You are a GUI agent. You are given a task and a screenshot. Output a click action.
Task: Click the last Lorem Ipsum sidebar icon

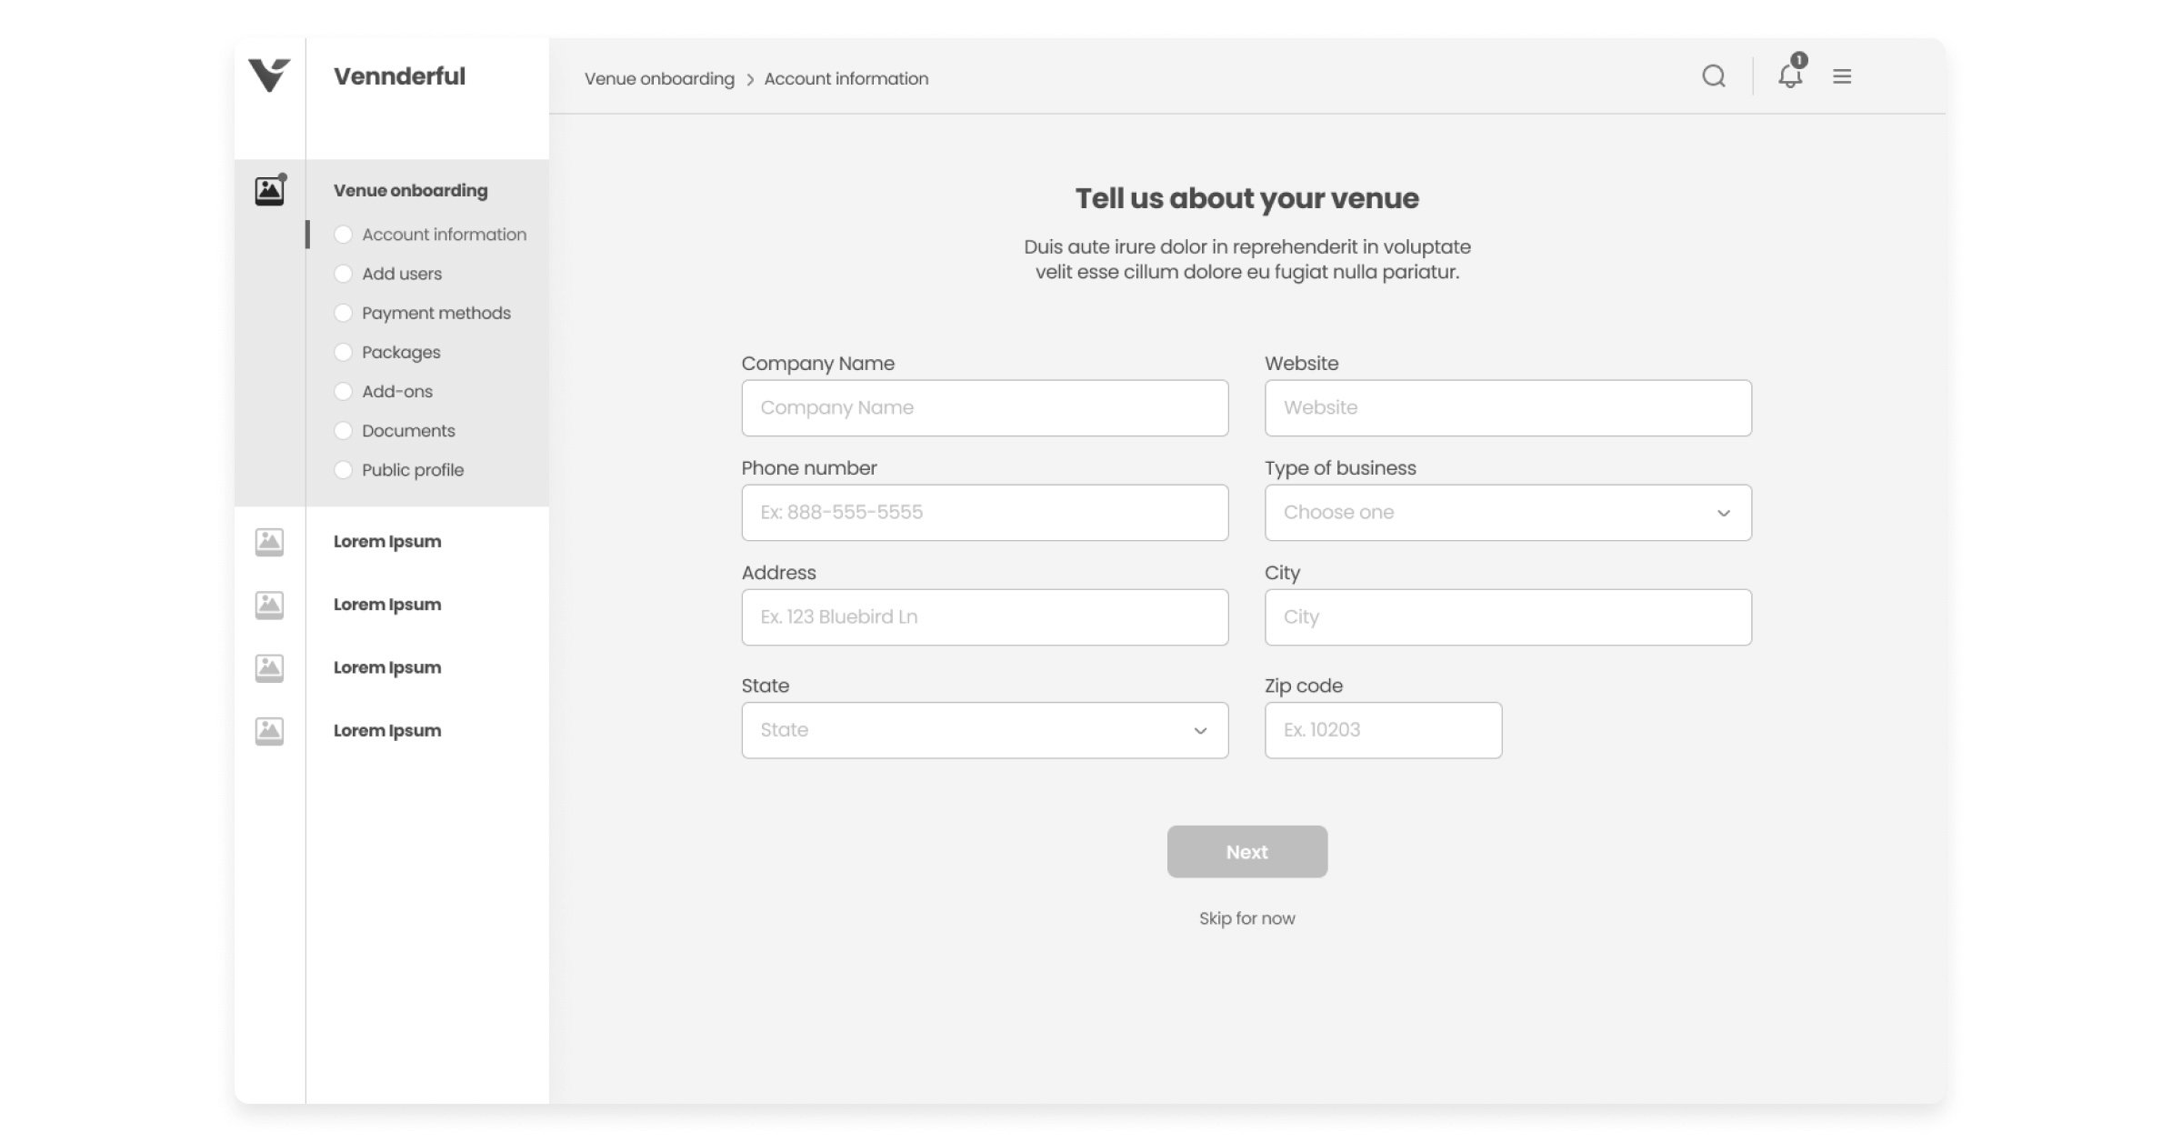click(x=269, y=729)
